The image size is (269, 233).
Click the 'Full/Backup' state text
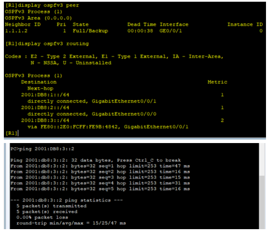point(90,31)
